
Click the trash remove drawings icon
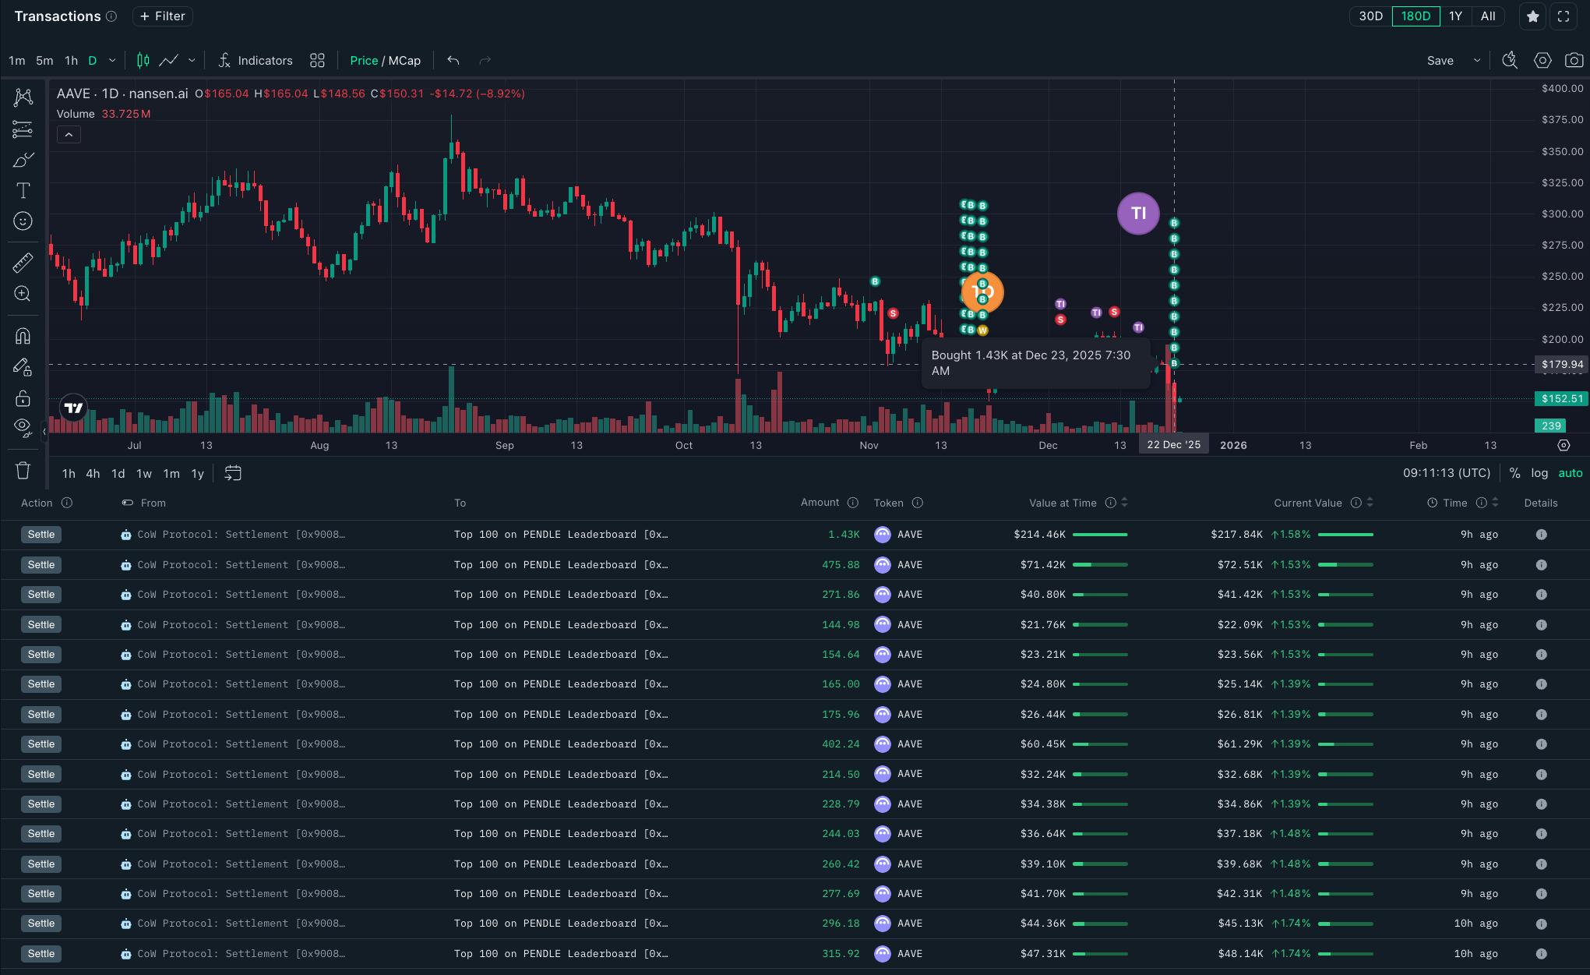pyautogui.click(x=23, y=470)
